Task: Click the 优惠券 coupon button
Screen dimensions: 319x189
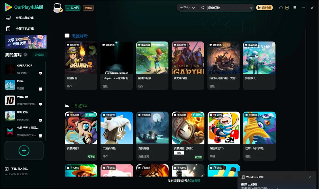Action: [x=88, y=8]
